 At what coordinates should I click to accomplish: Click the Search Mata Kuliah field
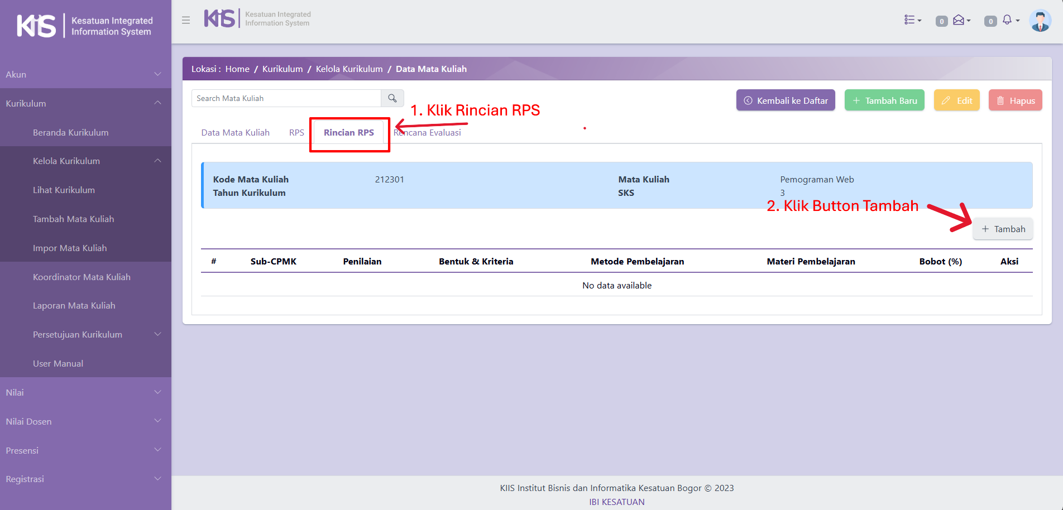pos(286,98)
